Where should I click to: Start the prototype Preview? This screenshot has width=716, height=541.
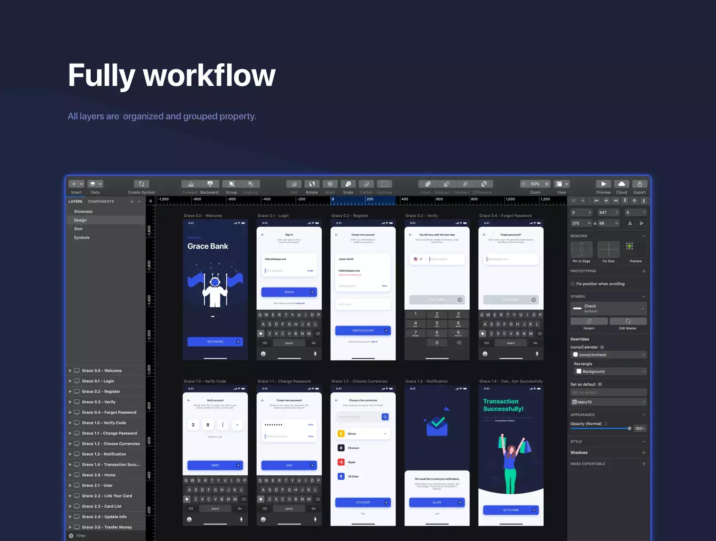[x=603, y=184]
